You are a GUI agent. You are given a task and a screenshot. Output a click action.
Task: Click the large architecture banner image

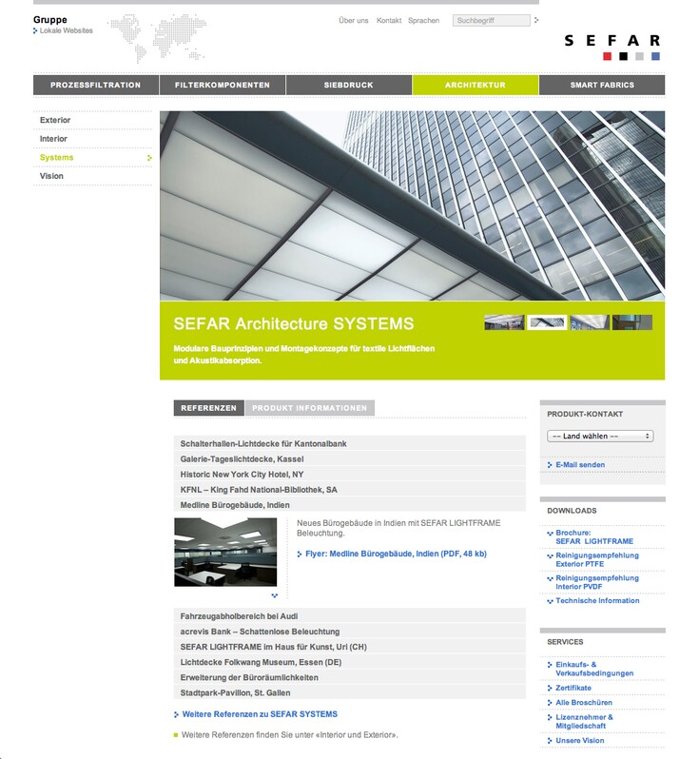(x=412, y=205)
